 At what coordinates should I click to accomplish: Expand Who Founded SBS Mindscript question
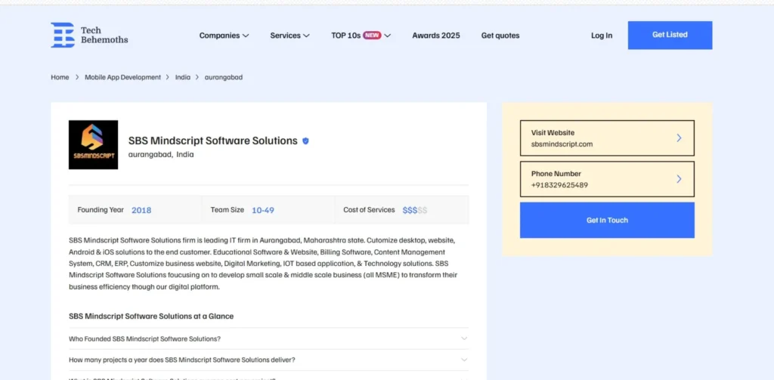pos(268,338)
